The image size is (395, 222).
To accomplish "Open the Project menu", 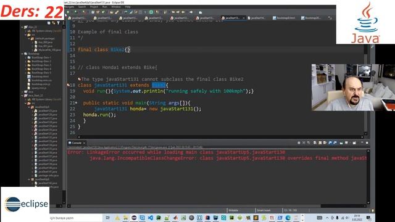I will (x=94, y=7).
